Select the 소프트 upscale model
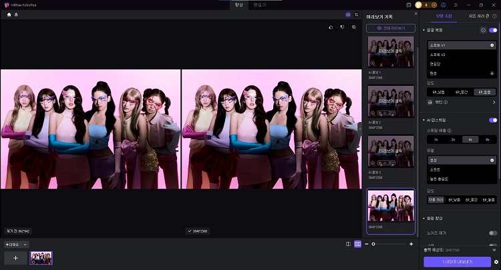This screenshot has height=270, width=501. click(x=462, y=169)
